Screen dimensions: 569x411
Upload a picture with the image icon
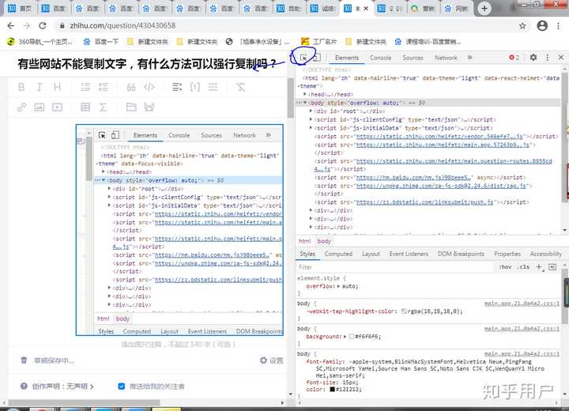point(40,107)
